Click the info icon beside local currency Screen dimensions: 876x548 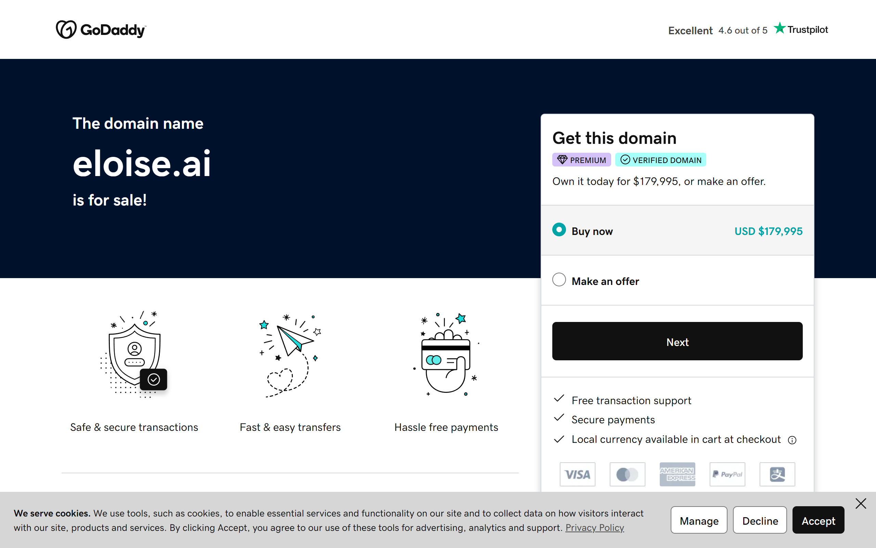point(792,440)
